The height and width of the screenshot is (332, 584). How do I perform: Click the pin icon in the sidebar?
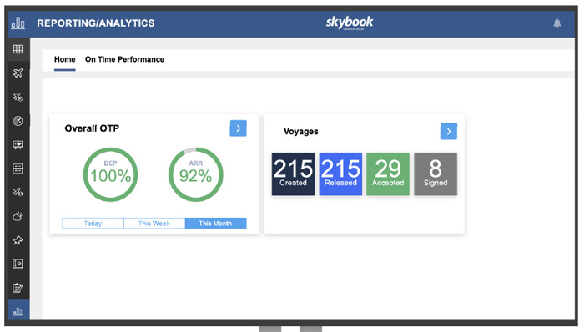pyautogui.click(x=18, y=240)
